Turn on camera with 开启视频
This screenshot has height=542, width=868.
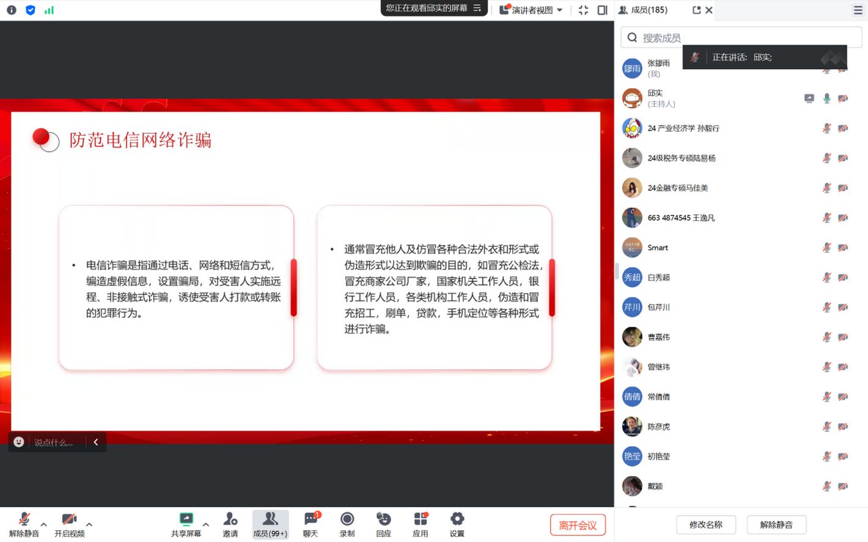(x=69, y=524)
